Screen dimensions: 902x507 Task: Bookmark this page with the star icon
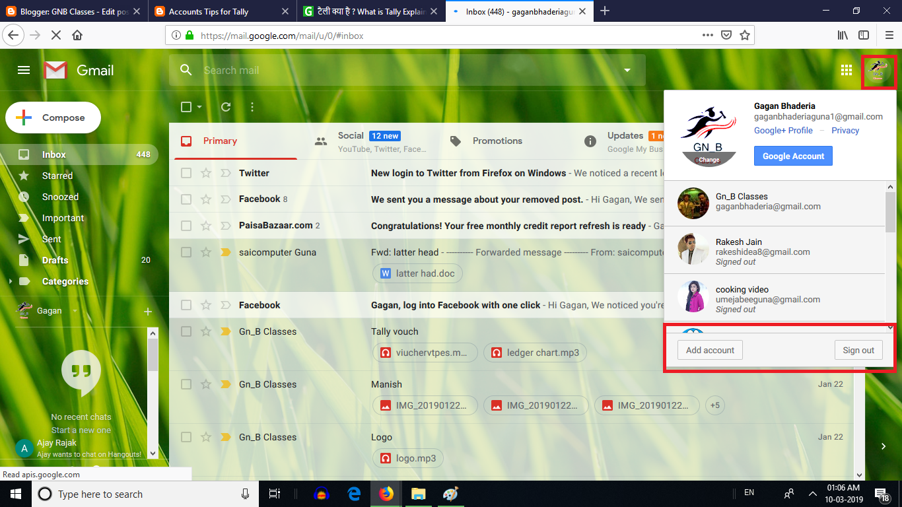coord(745,35)
